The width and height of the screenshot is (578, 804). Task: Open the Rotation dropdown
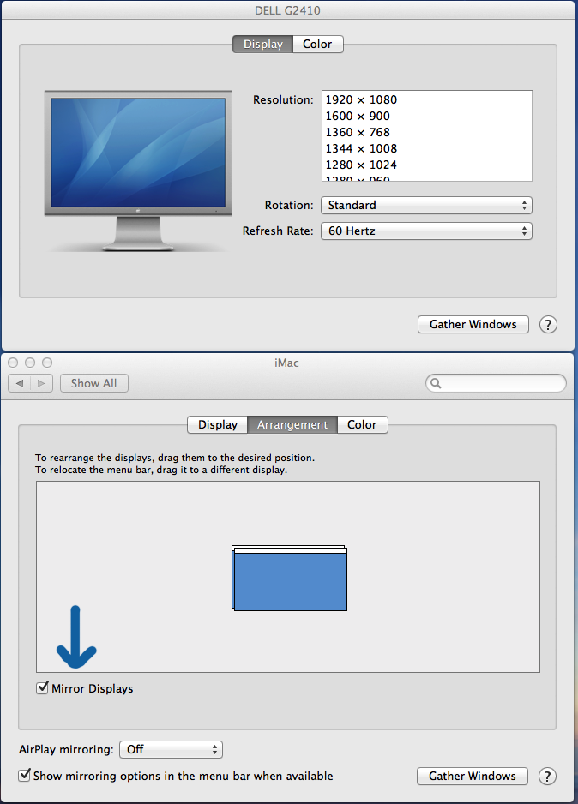(x=426, y=205)
